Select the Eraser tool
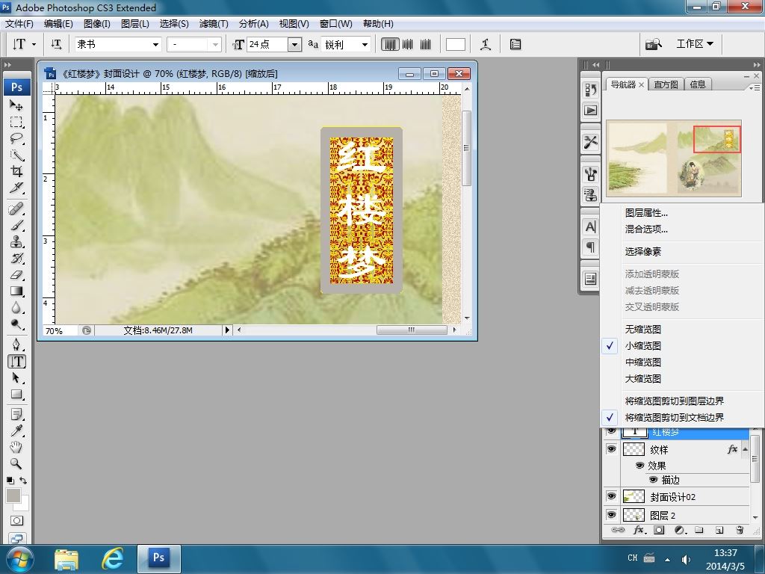This screenshot has height=574, width=765. (x=16, y=275)
